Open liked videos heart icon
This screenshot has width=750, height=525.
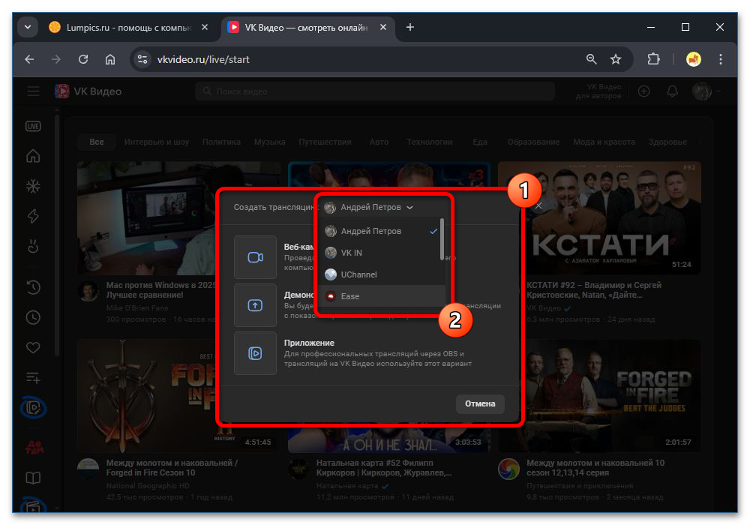tap(33, 347)
